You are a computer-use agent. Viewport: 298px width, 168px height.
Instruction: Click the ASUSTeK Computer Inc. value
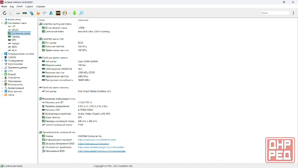pyautogui.click(x=90, y=136)
